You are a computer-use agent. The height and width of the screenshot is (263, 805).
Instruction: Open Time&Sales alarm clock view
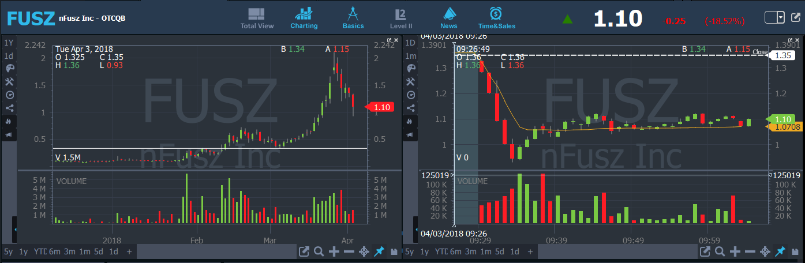click(x=496, y=18)
